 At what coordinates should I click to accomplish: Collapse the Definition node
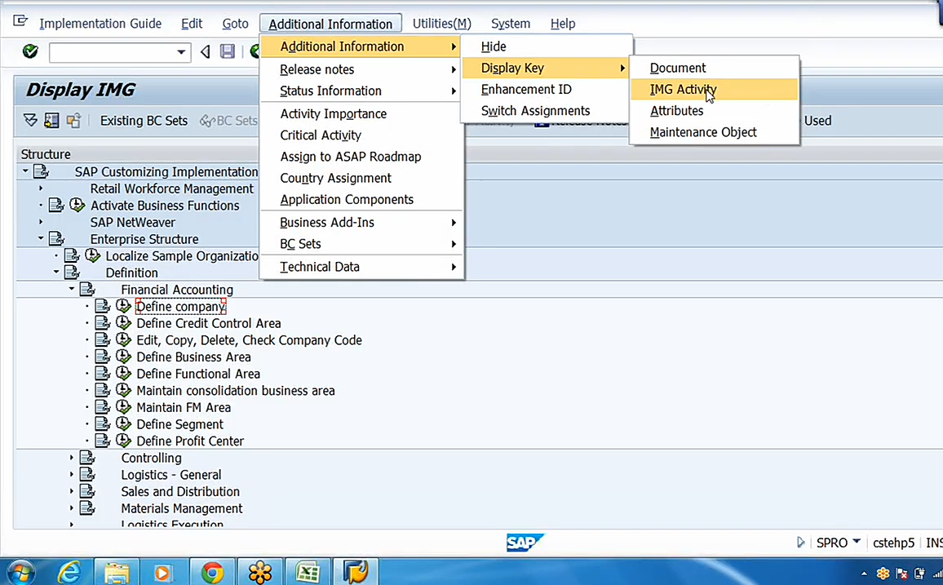point(56,273)
